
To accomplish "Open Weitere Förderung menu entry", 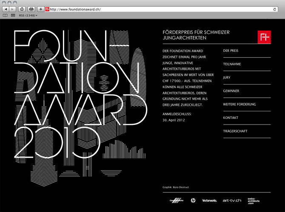I will (240, 104).
